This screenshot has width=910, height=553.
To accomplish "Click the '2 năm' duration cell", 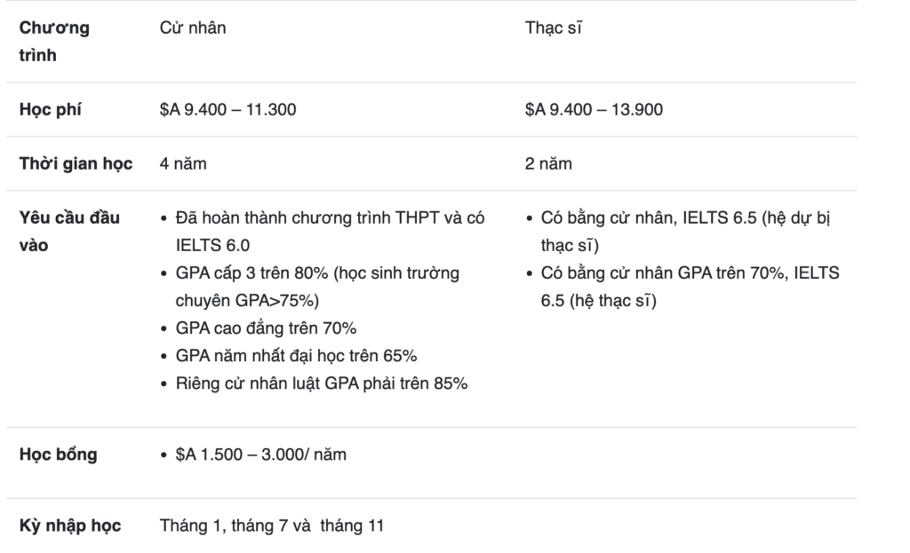I will (x=548, y=163).
